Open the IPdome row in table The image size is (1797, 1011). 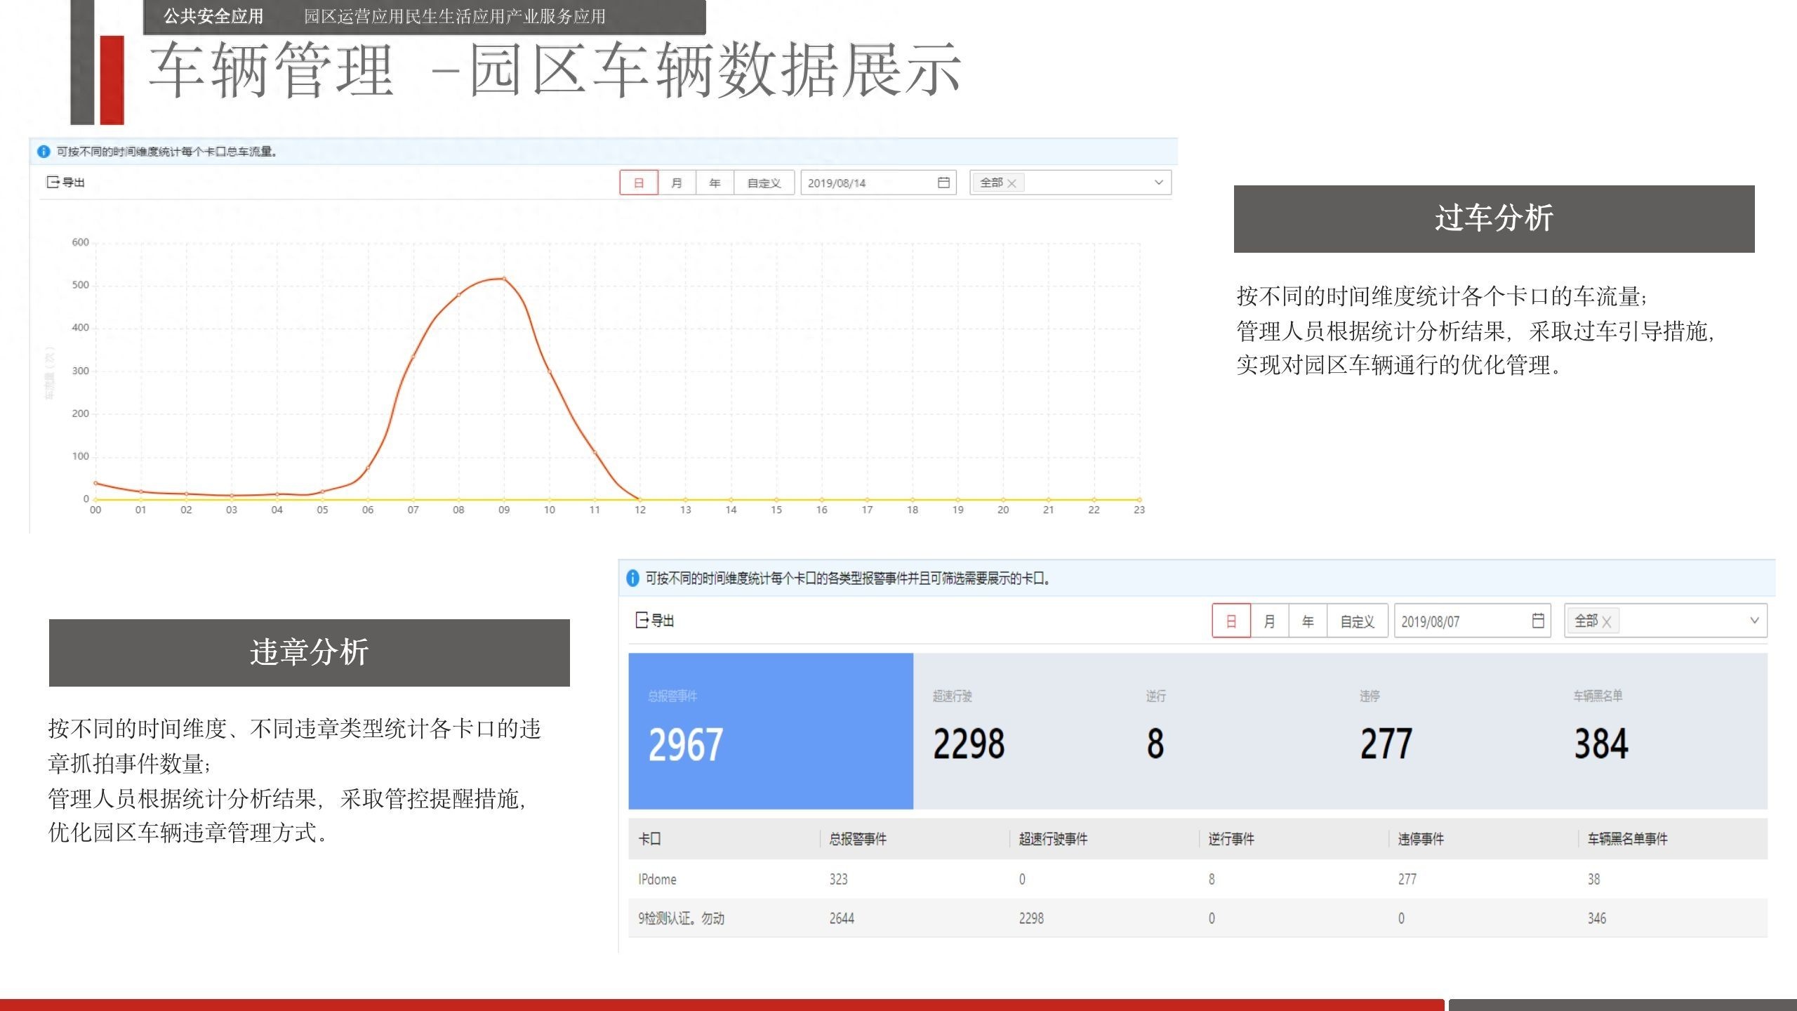657,879
